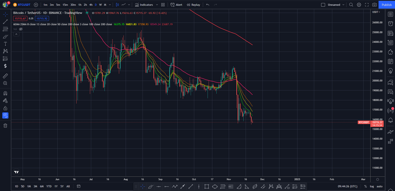Open chart settings gear
Viewport: 395px width, 191px height.
tap(359, 5)
